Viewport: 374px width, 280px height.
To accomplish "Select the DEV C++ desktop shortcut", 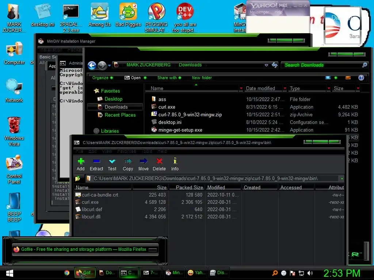I will (185, 17).
